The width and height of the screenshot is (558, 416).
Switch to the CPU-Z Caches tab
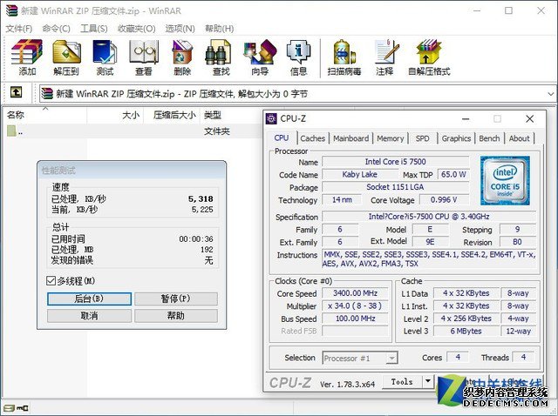(x=312, y=138)
